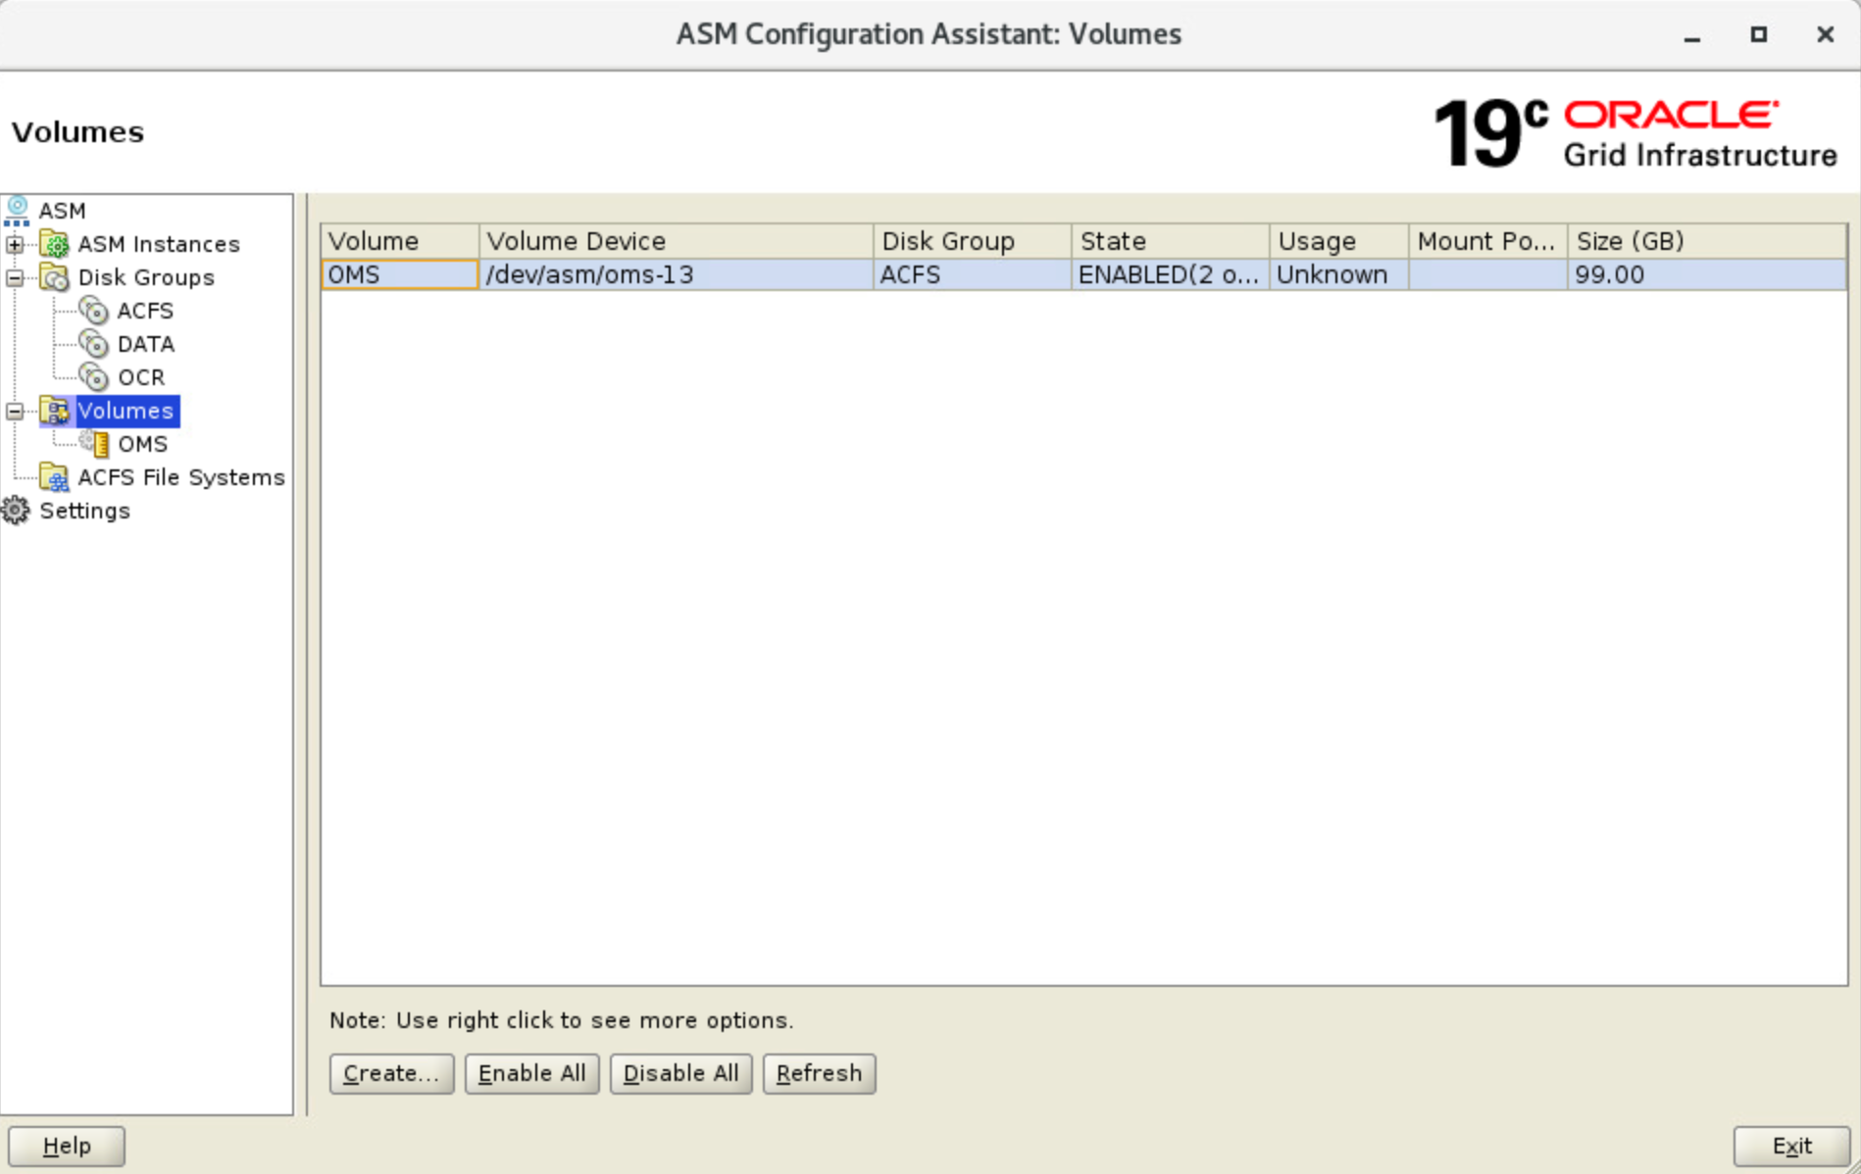Select ASM root in the tree
1861x1174 pixels.
coord(62,211)
